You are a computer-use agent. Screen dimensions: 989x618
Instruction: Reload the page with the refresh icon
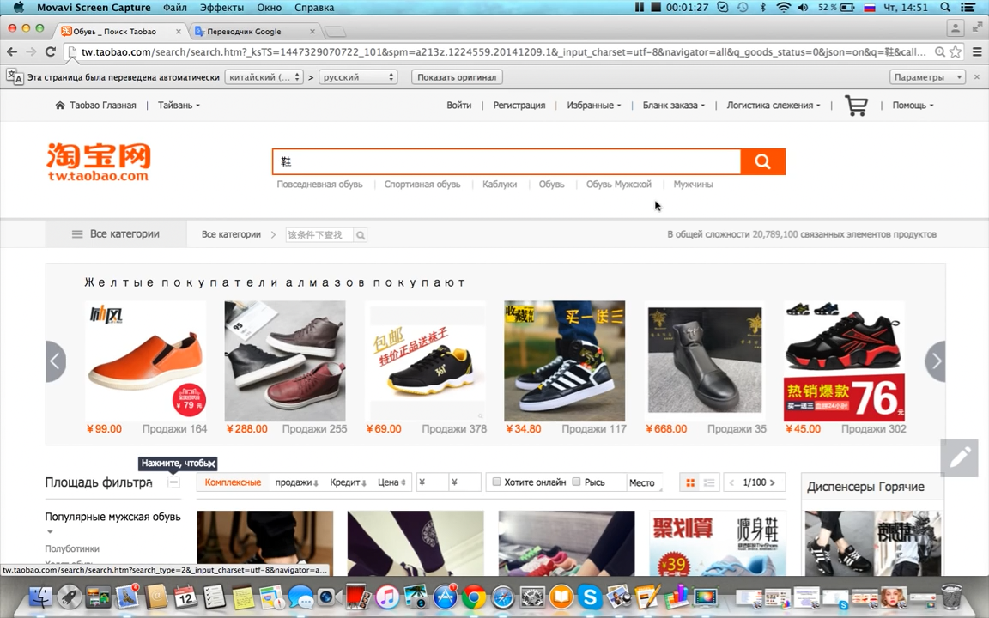tap(51, 51)
